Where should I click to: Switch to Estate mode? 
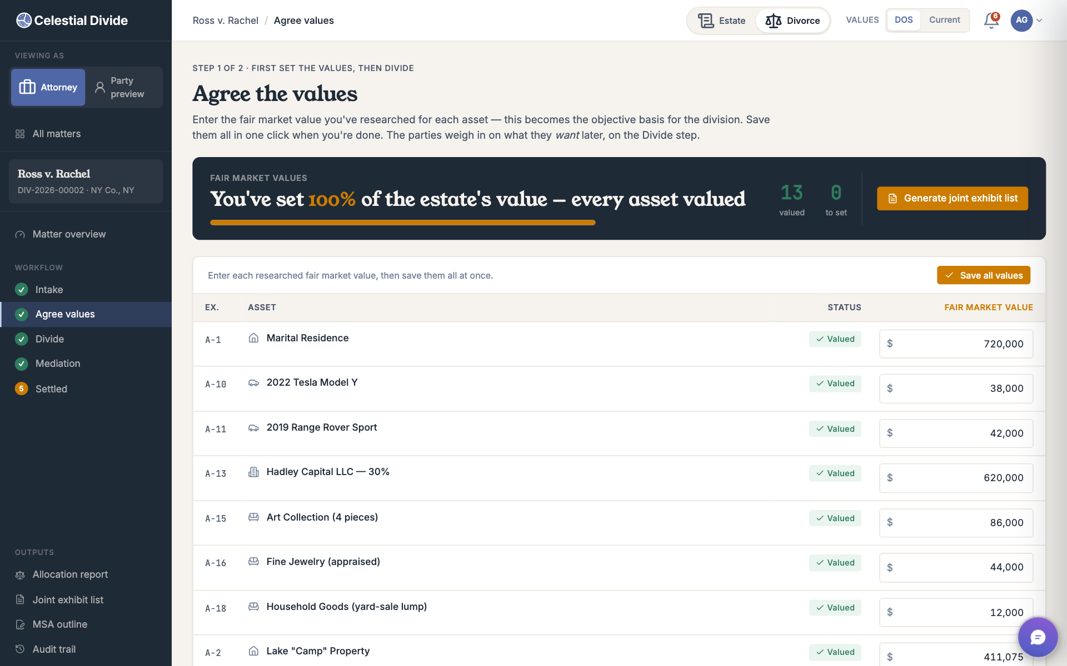point(722,21)
